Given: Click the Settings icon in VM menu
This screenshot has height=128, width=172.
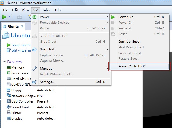Looking at the screenshot, I should (35, 82).
